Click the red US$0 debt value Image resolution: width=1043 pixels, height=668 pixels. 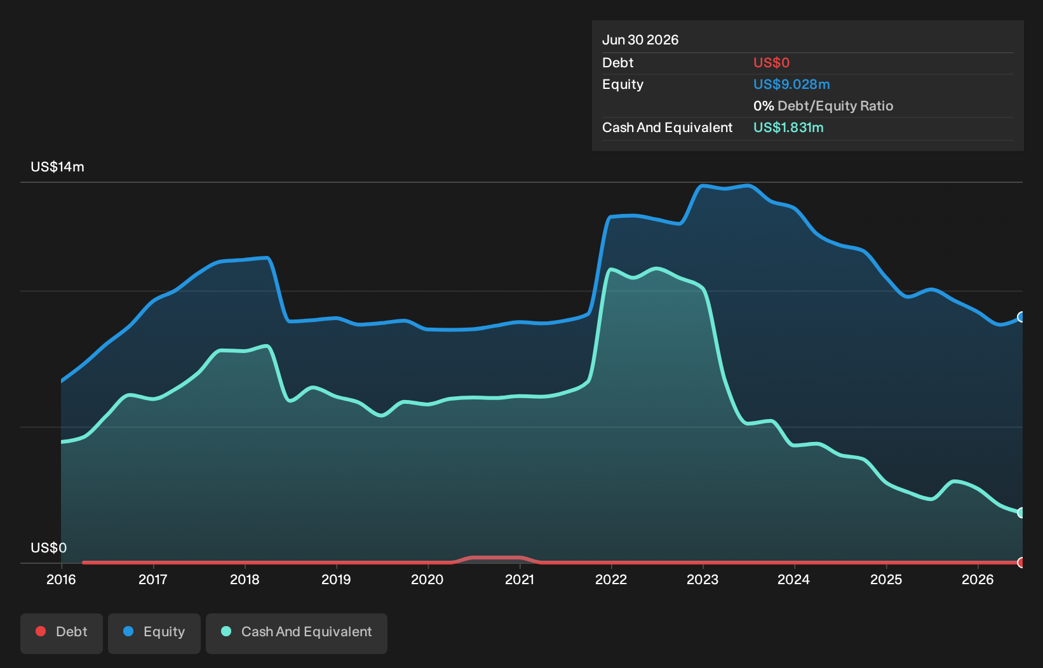tap(771, 63)
